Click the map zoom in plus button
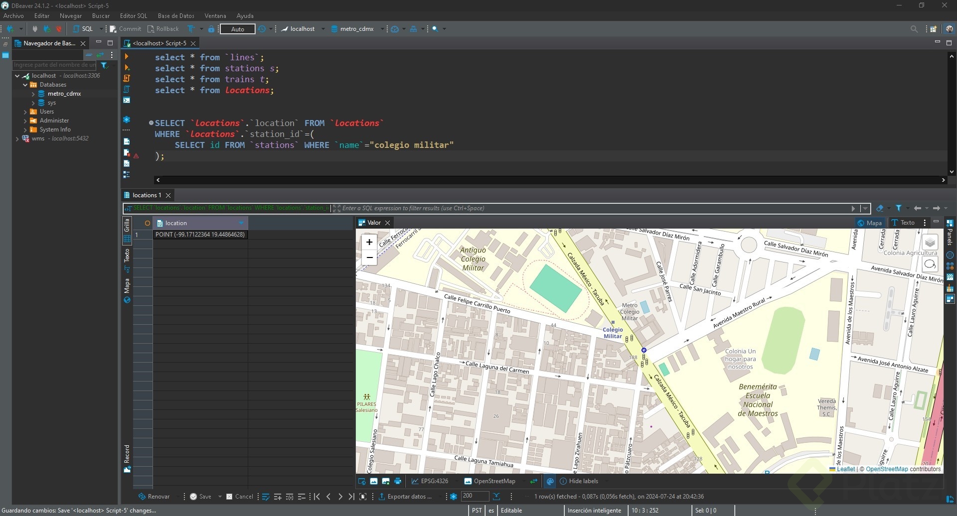This screenshot has width=957, height=516. (x=369, y=242)
